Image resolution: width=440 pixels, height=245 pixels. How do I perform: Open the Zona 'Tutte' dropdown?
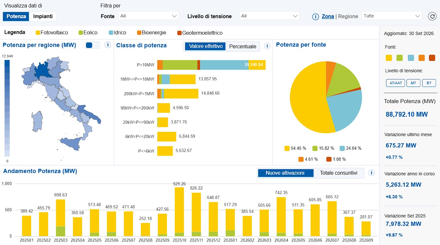[392, 16]
